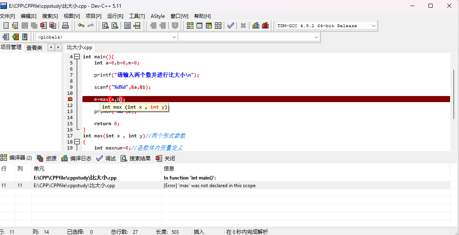The width and height of the screenshot is (459, 235).
Task: Open the 运行[R] menu
Action: coord(115,16)
